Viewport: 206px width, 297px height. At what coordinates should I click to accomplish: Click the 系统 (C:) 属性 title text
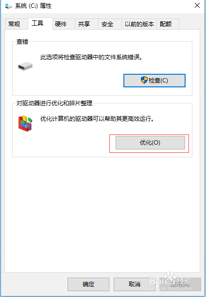click(x=34, y=6)
